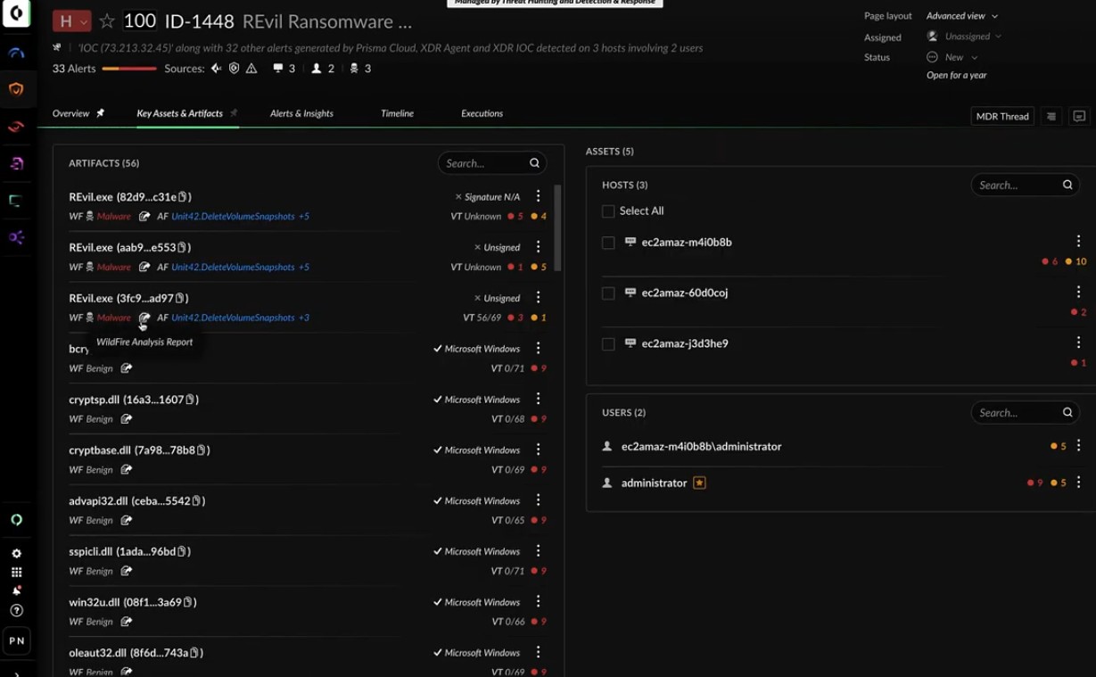Open the help question-mark icon in sidebar
This screenshot has height=677, width=1096.
tap(16, 610)
